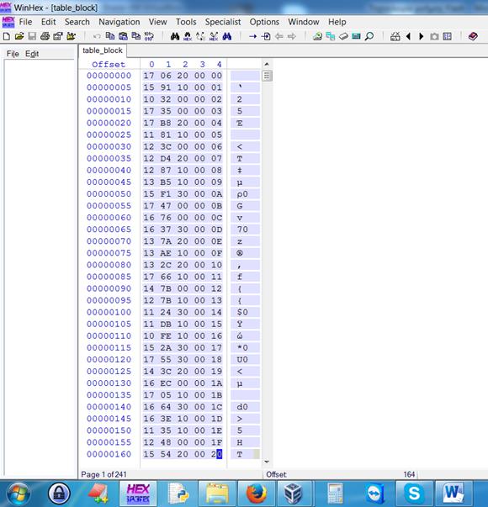Screen dimensions: 488x507
Task: Select the table_block tab
Action: [x=103, y=50]
